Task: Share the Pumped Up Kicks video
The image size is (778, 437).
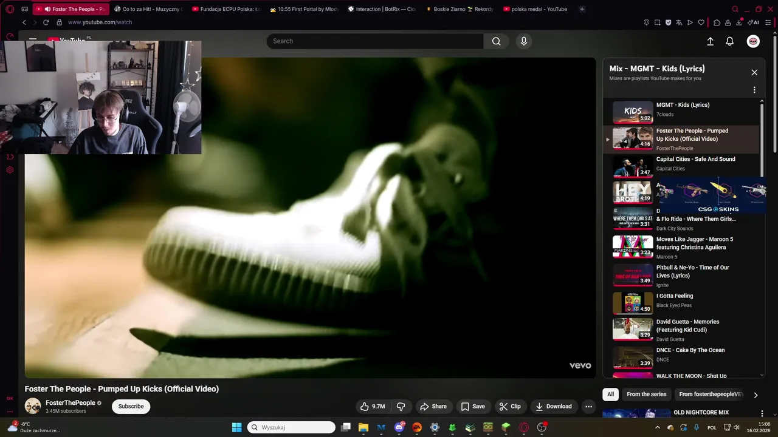Action: pyautogui.click(x=433, y=407)
